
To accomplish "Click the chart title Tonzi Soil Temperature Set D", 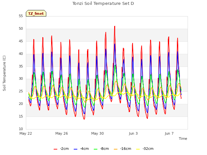I will pos(103,4).
